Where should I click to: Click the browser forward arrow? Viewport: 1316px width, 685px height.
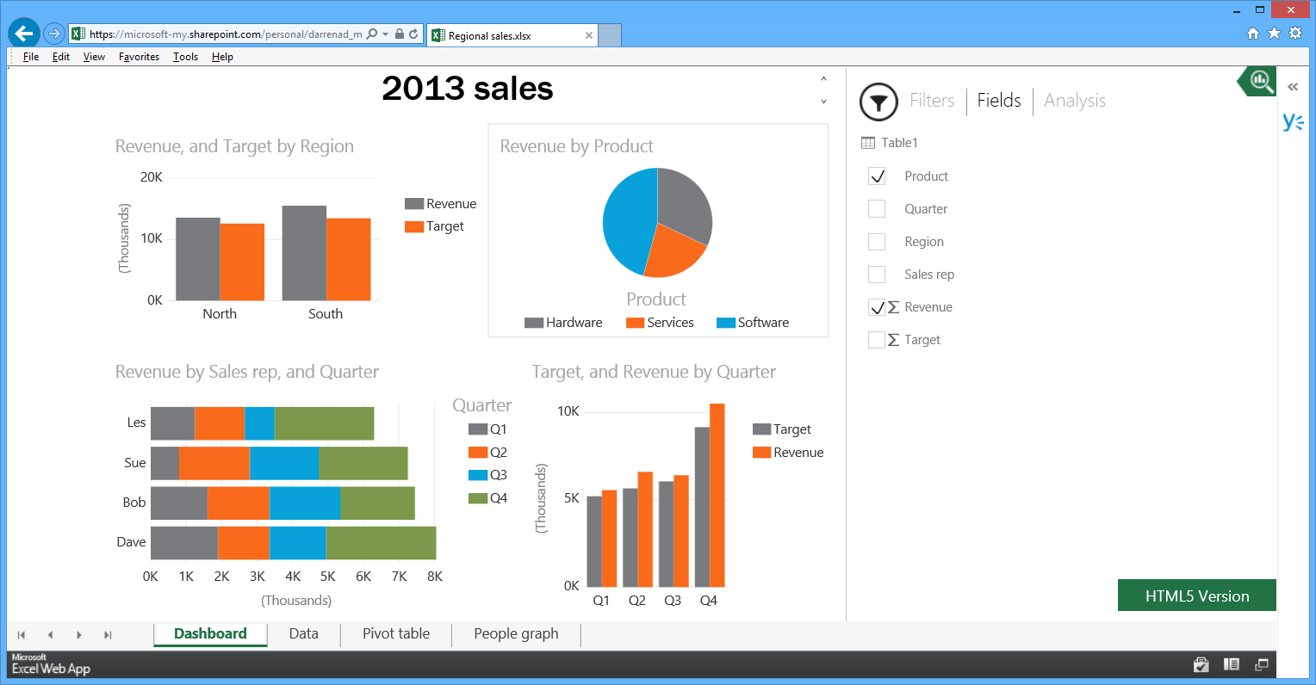click(54, 34)
